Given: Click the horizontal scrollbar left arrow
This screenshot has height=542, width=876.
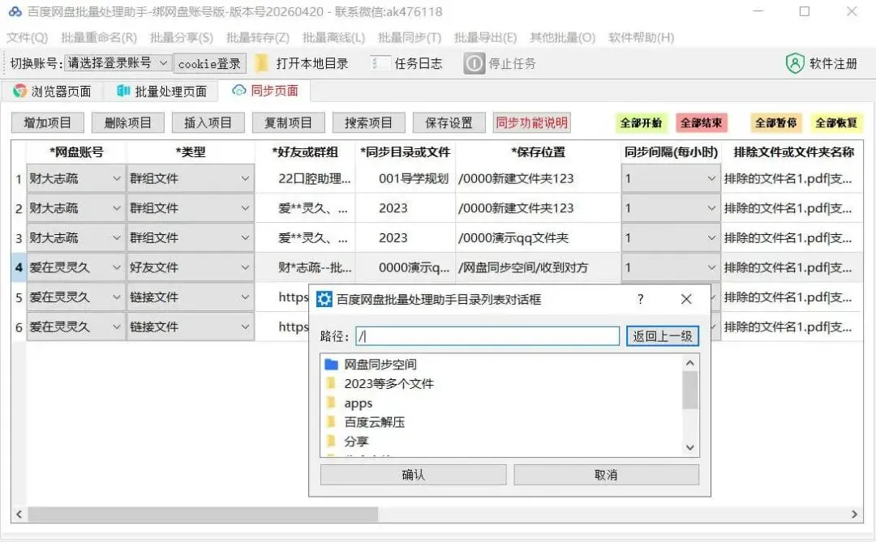Looking at the screenshot, I should pyautogui.click(x=19, y=514).
